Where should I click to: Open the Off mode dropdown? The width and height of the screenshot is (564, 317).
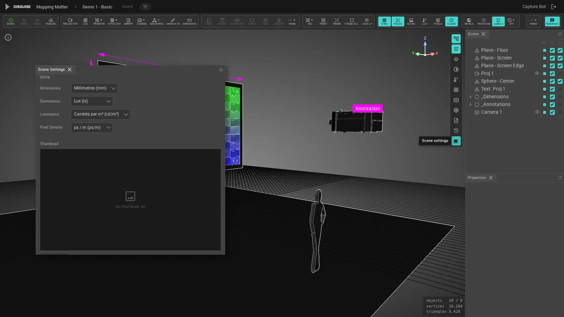coord(511,21)
